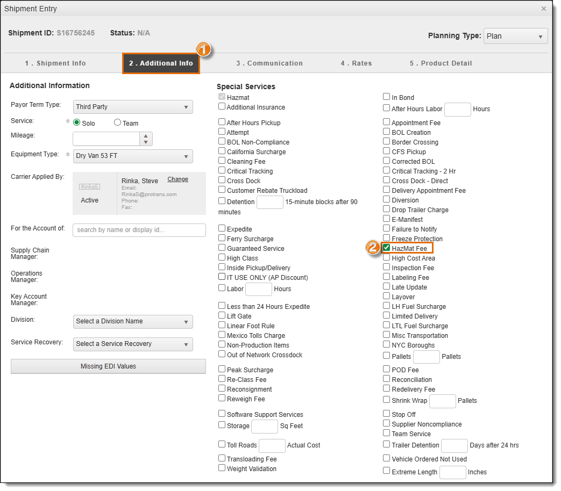
Task: Click the Change carrier link
Action: pos(177,179)
